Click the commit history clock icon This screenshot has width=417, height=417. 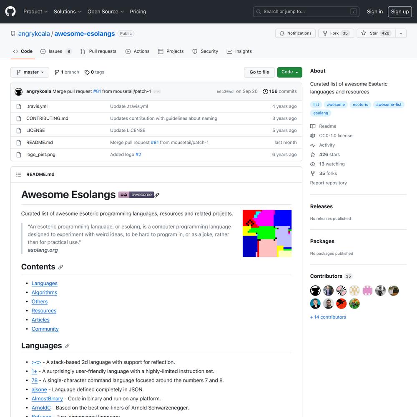265,91
